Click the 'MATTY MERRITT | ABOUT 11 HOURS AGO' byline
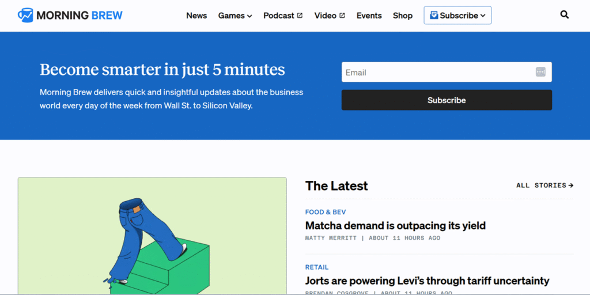This screenshot has height=295, width=590. 373,238
